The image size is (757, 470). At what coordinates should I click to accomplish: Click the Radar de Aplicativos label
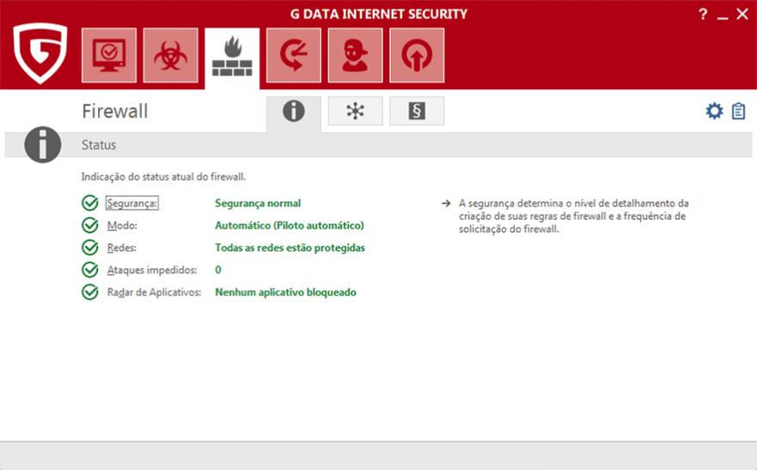pos(154,292)
